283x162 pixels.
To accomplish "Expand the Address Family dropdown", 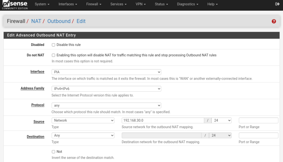I will pyautogui.click(x=106, y=89).
